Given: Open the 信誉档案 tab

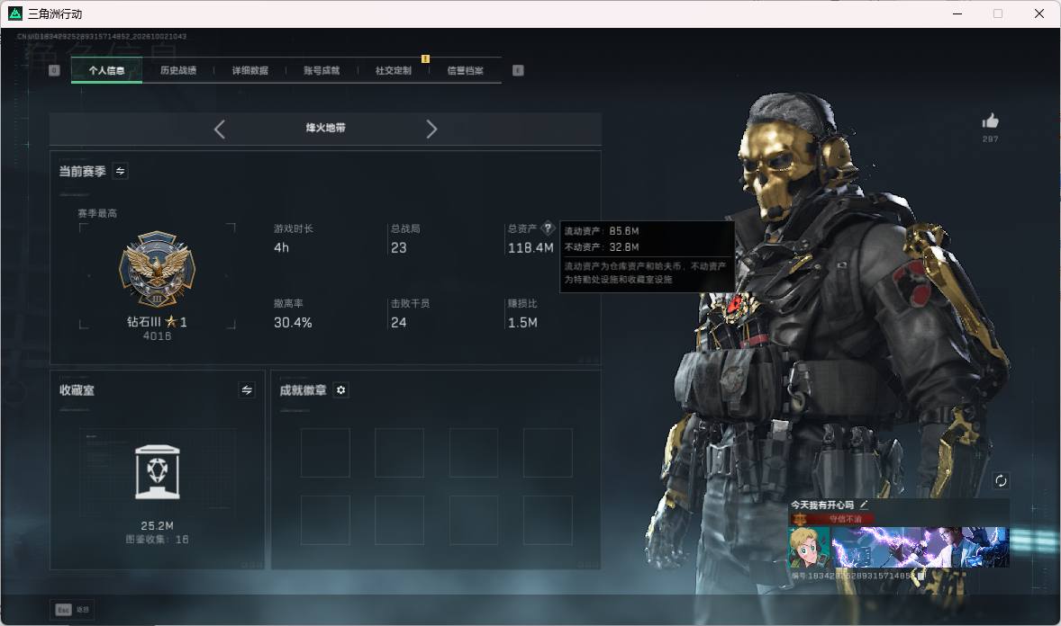Looking at the screenshot, I should [465, 70].
